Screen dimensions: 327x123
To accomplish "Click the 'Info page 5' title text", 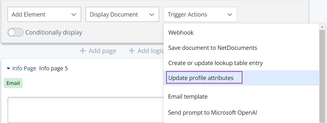I will tap(54, 68).
